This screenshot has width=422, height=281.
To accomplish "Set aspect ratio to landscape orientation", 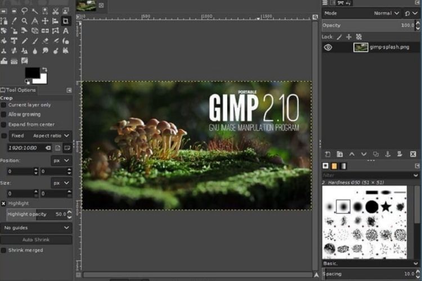I will pos(68,148).
